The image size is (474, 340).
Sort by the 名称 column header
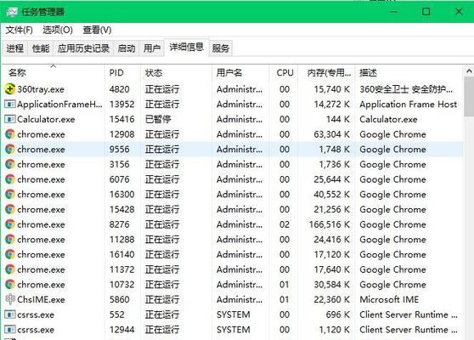(x=54, y=72)
